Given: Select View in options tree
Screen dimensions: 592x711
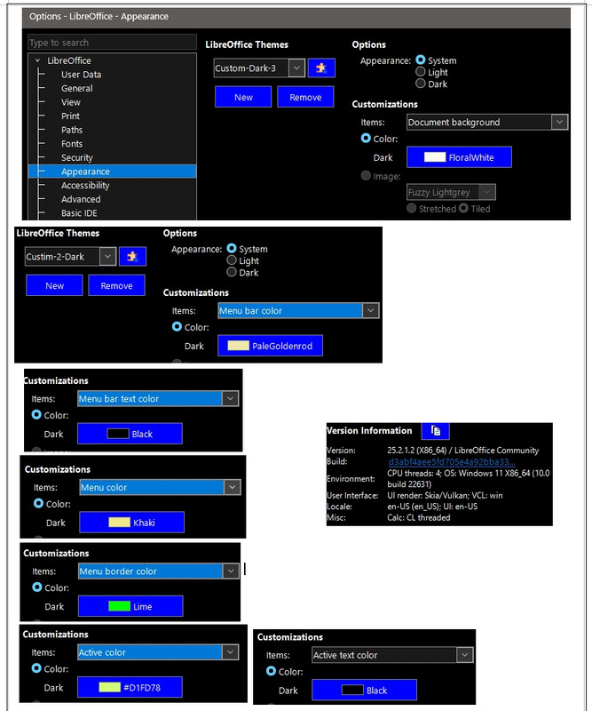Looking at the screenshot, I should pyautogui.click(x=71, y=102).
